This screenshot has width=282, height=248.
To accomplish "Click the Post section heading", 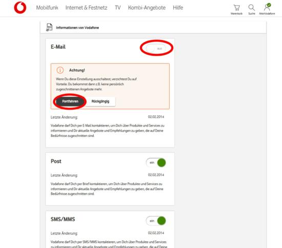I will click(x=56, y=161).
